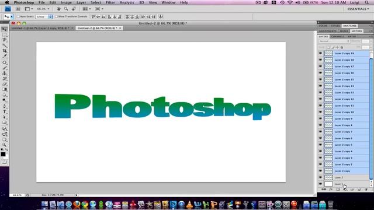Switch to the Untitled-1 document tab

[42, 28]
